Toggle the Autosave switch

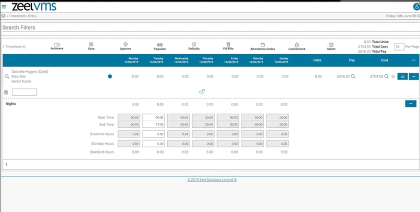click(57, 45)
